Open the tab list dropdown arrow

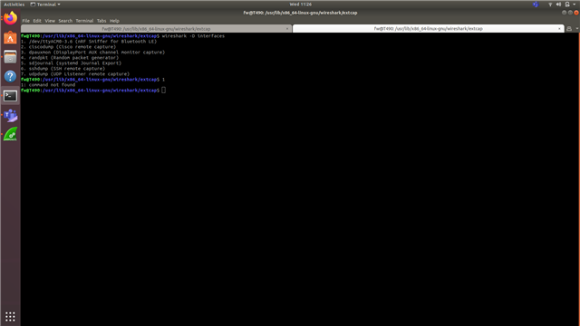tap(576, 28)
